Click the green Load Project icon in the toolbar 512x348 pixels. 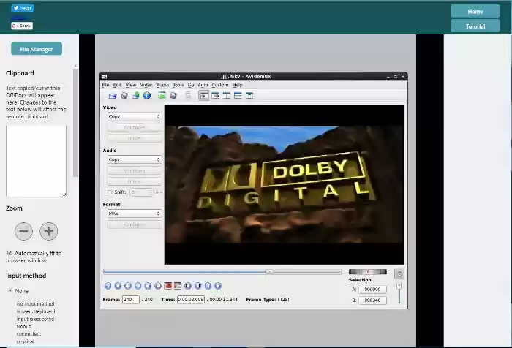(x=162, y=96)
